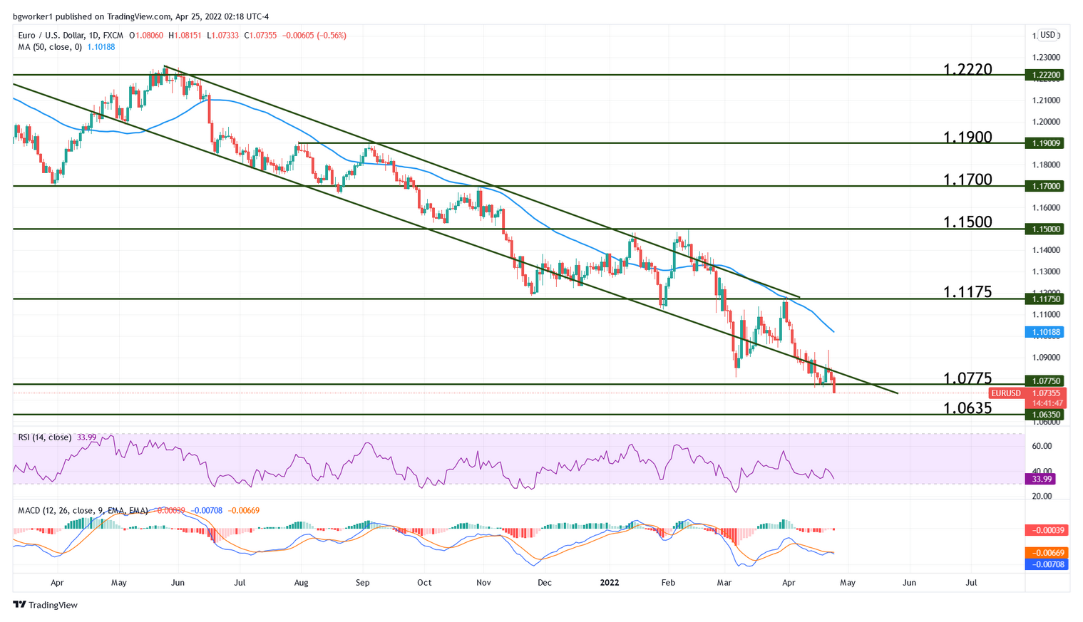Click the 60.00 RSI axis label
Image resolution: width=1083 pixels, height=622 pixels.
point(1042,446)
